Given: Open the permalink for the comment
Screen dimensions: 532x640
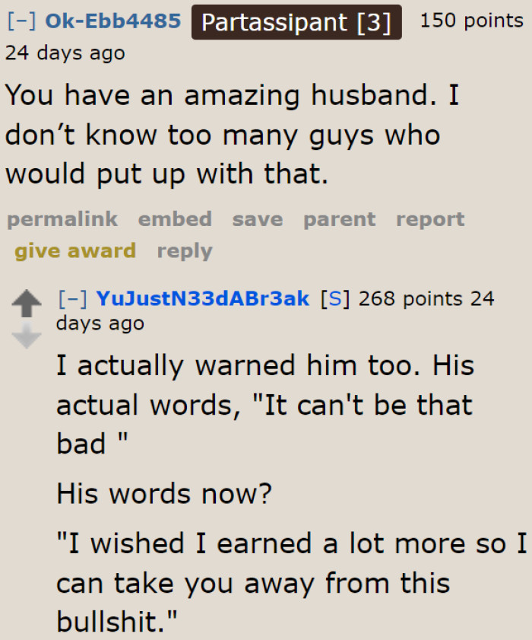Looking at the screenshot, I should pos(62,219).
